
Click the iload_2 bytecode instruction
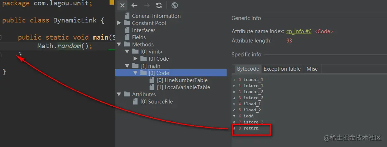coord(252,110)
